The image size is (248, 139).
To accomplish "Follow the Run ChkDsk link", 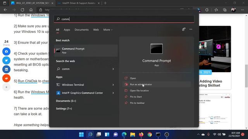I will [x=28, y=81].
